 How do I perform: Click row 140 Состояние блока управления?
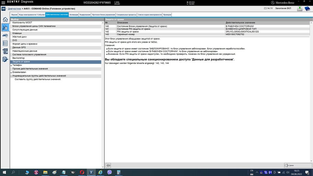pos(207,26)
